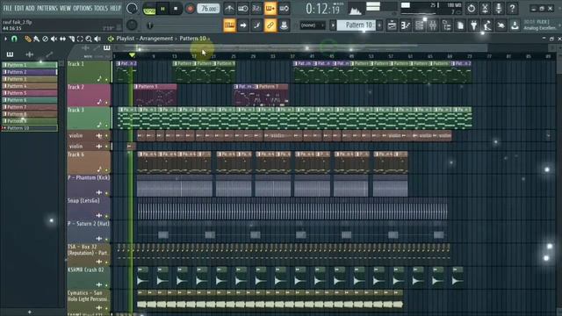Select Pattern 5 in the picker
This screenshot has height=316, width=562.
[30, 93]
